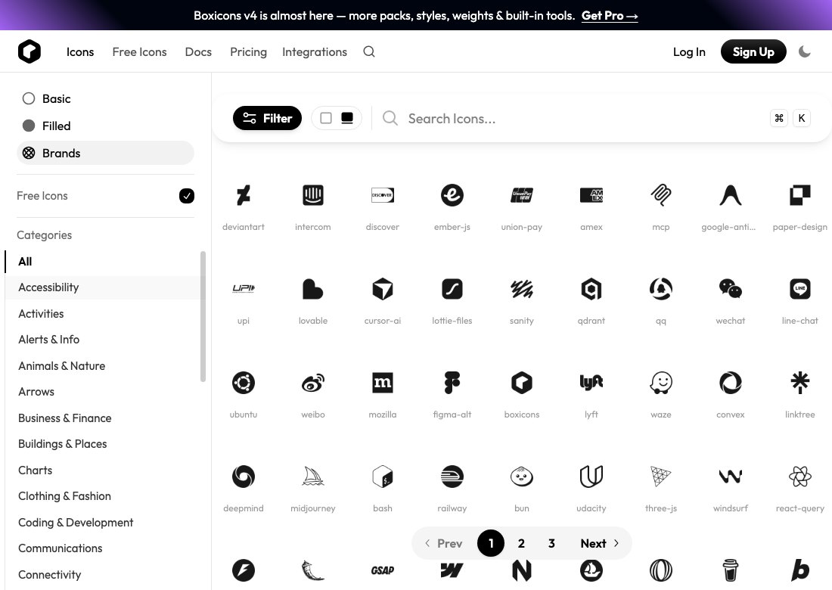Click the Prev page button
The image size is (832, 590).
(443, 543)
